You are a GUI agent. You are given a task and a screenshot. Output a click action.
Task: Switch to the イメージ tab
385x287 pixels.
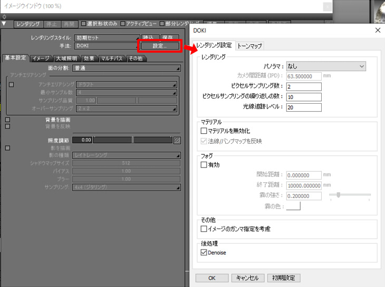click(x=41, y=58)
